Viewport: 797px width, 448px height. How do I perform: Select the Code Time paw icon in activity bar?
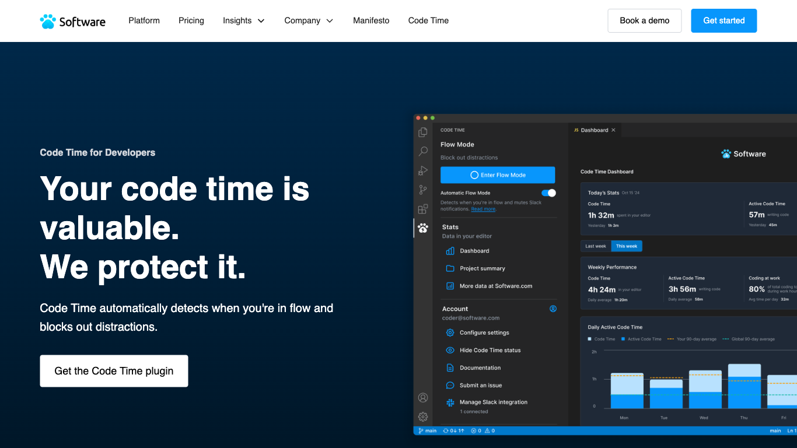click(423, 228)
